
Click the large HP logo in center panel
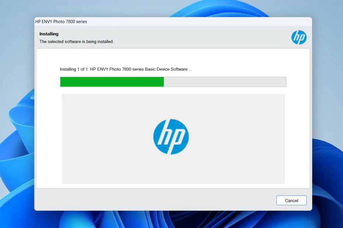point(171,137)
